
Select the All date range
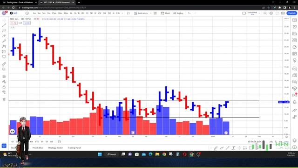tap(51, 141)
